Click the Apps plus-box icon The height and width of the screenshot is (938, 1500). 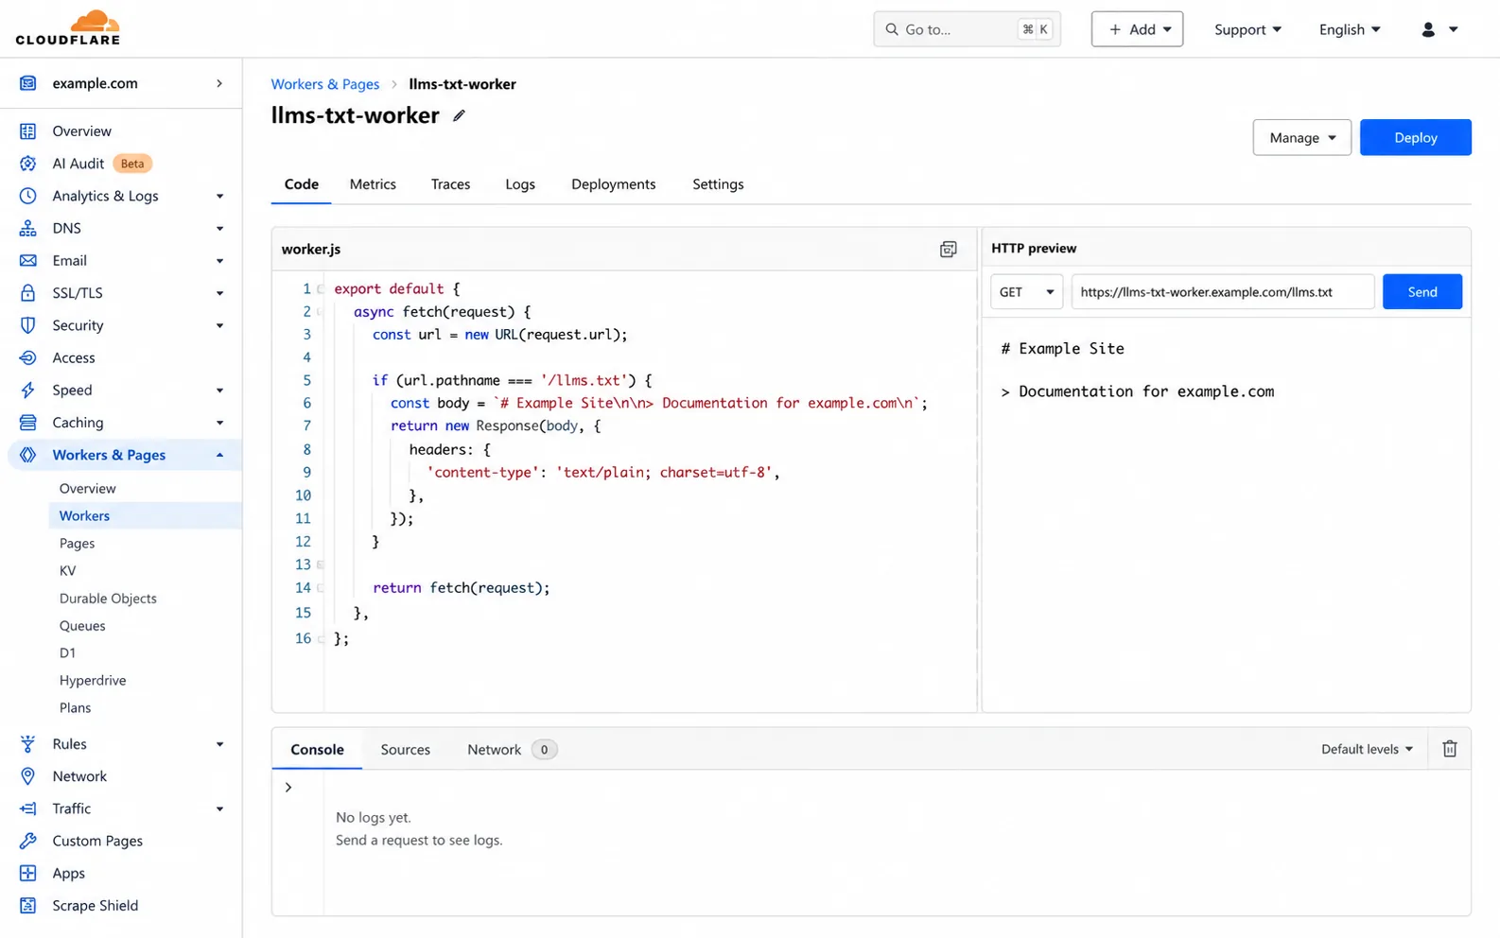[28, 873]
